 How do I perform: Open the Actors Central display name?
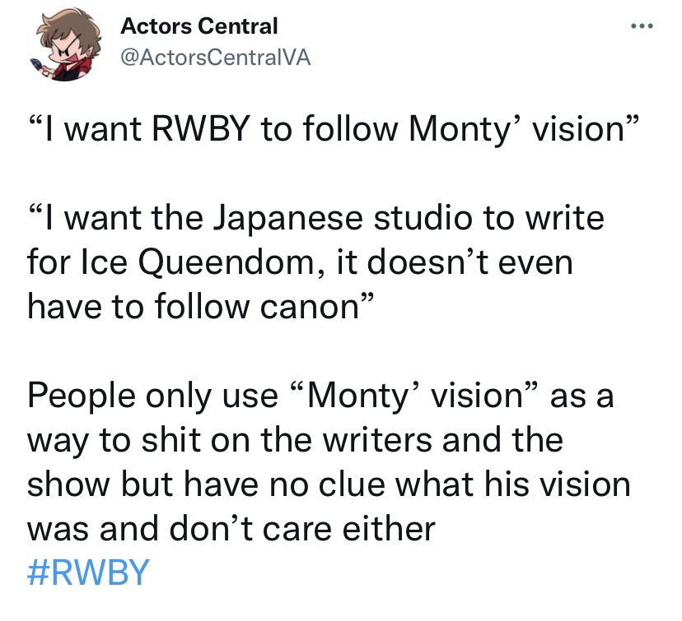tap(199, 26)
